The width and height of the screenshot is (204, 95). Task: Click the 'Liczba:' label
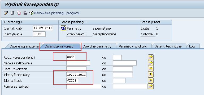point(146,28)
